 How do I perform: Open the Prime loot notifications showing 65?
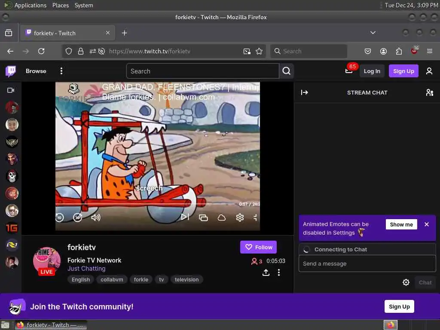(349, 71)
